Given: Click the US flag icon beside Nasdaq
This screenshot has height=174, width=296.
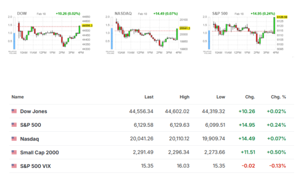Looking at the screenshot, I should pos(14,139).
